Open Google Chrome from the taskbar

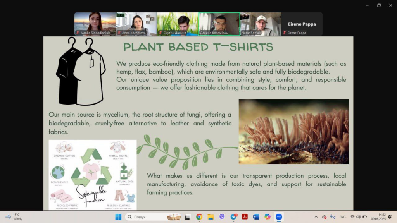click(199, 217)
